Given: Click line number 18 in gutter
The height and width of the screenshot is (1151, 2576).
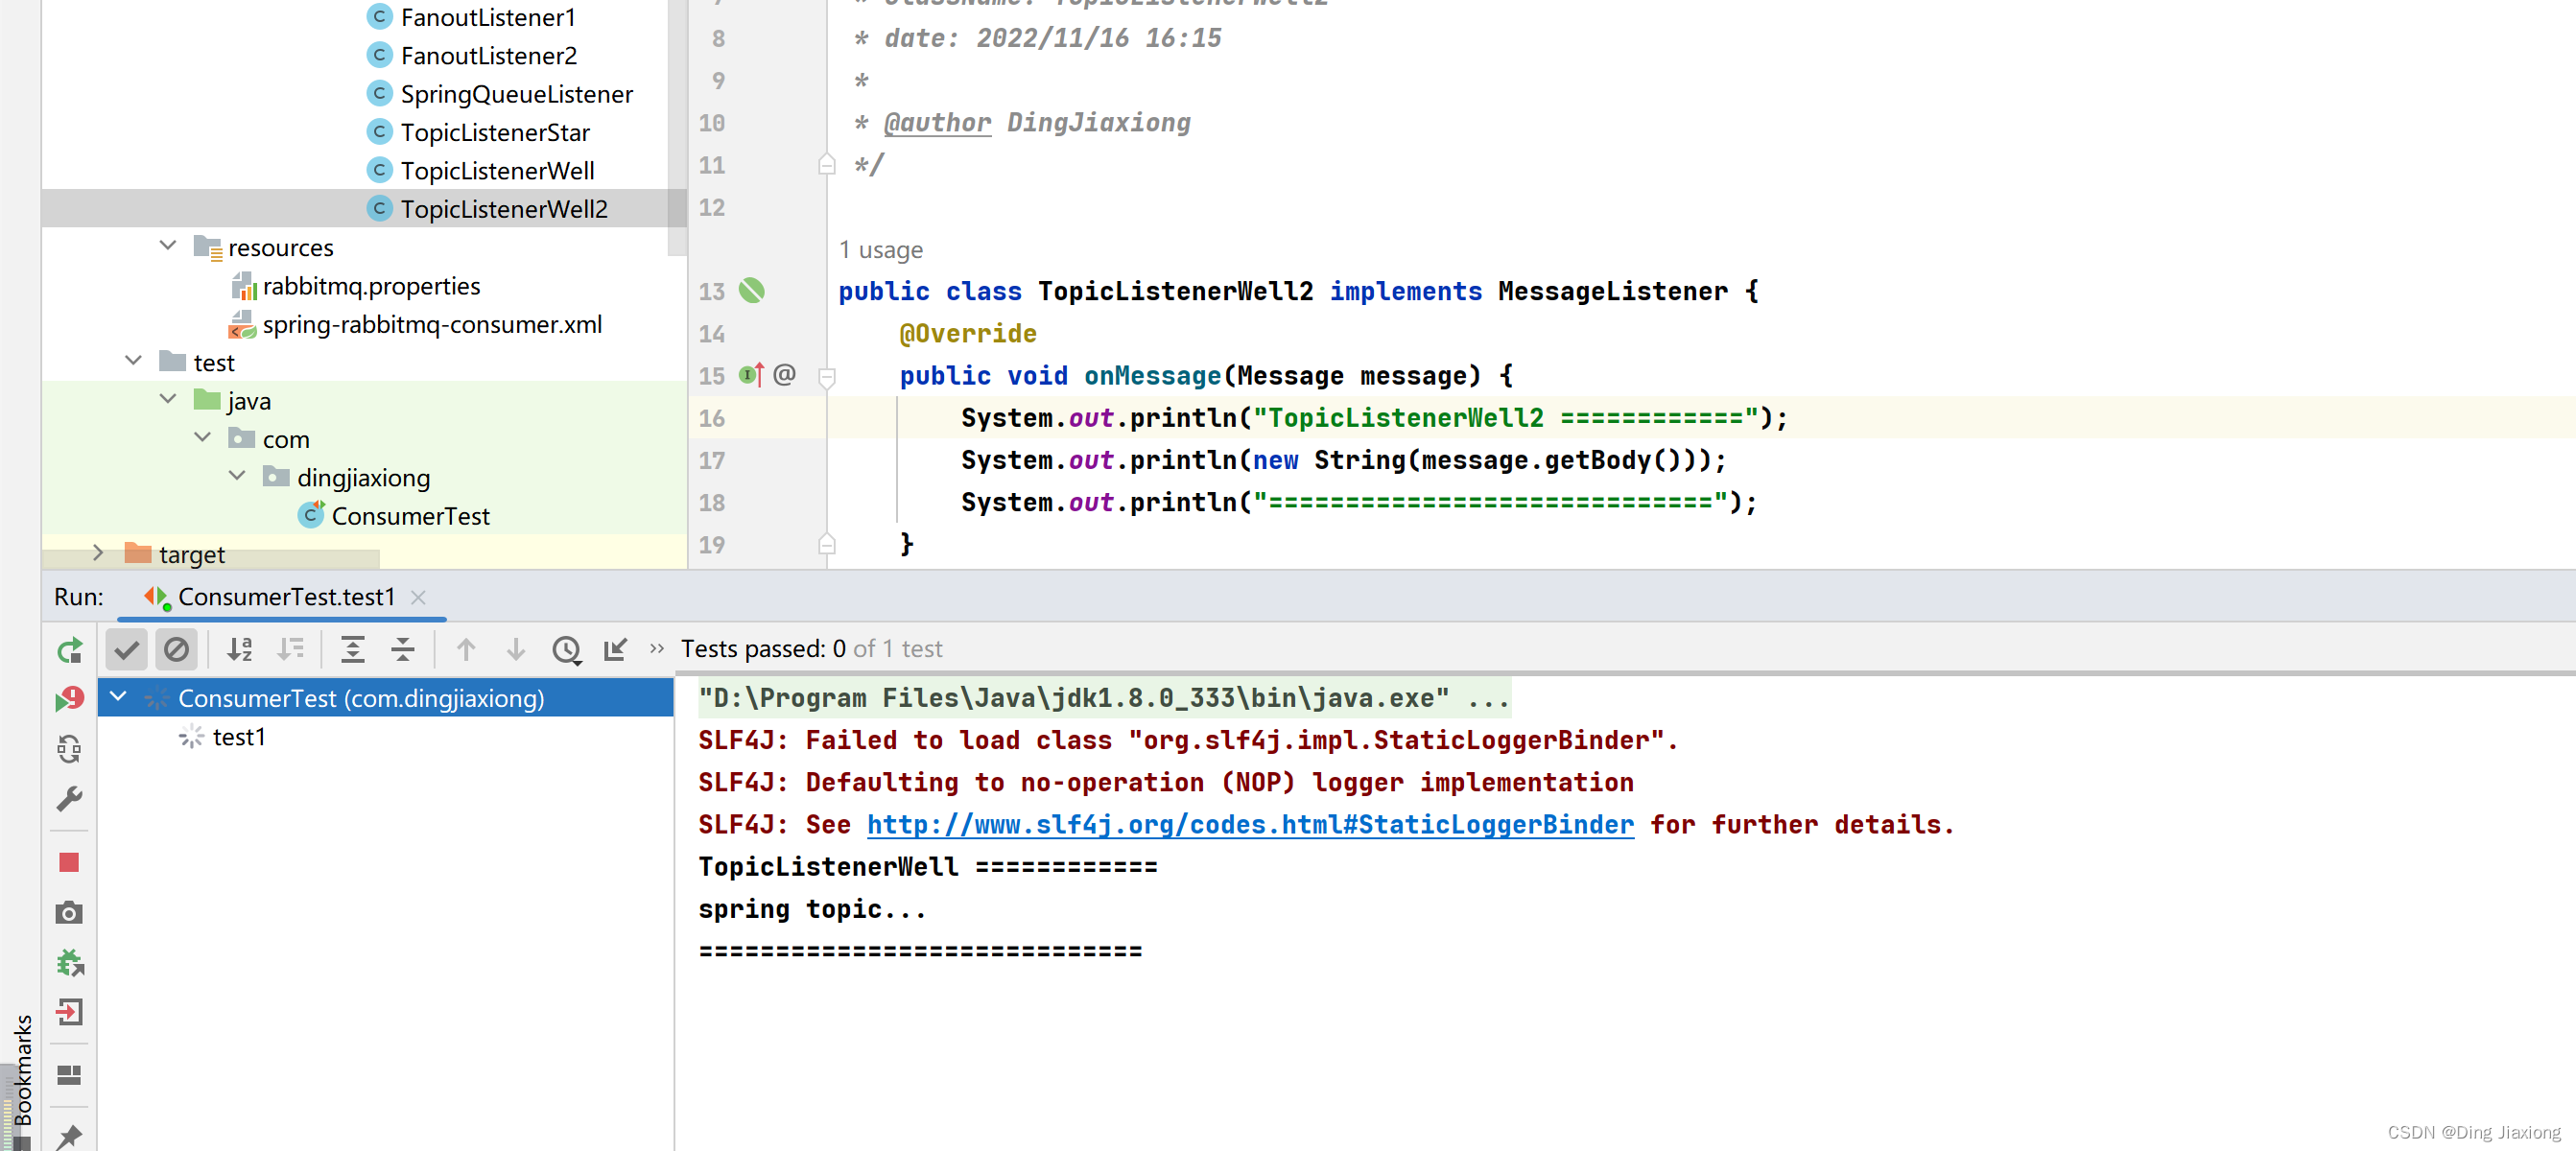Looking at the screenshot, I should coord(711,503).
